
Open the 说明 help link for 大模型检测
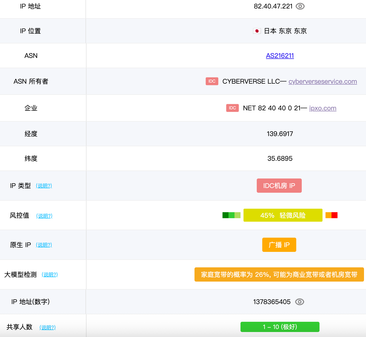(x=50, y=275)
